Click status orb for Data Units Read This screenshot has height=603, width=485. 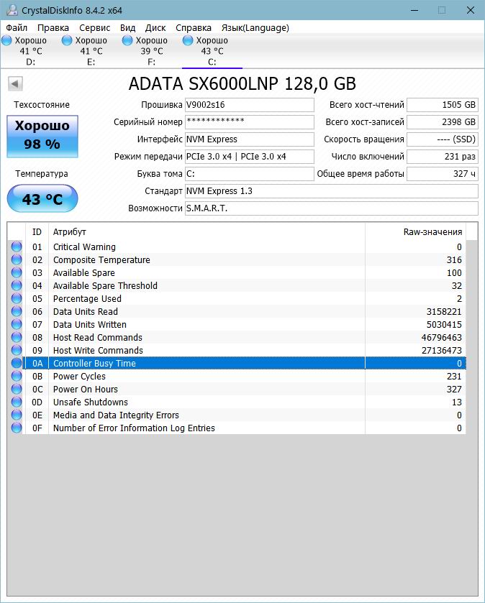pos(17,311)
